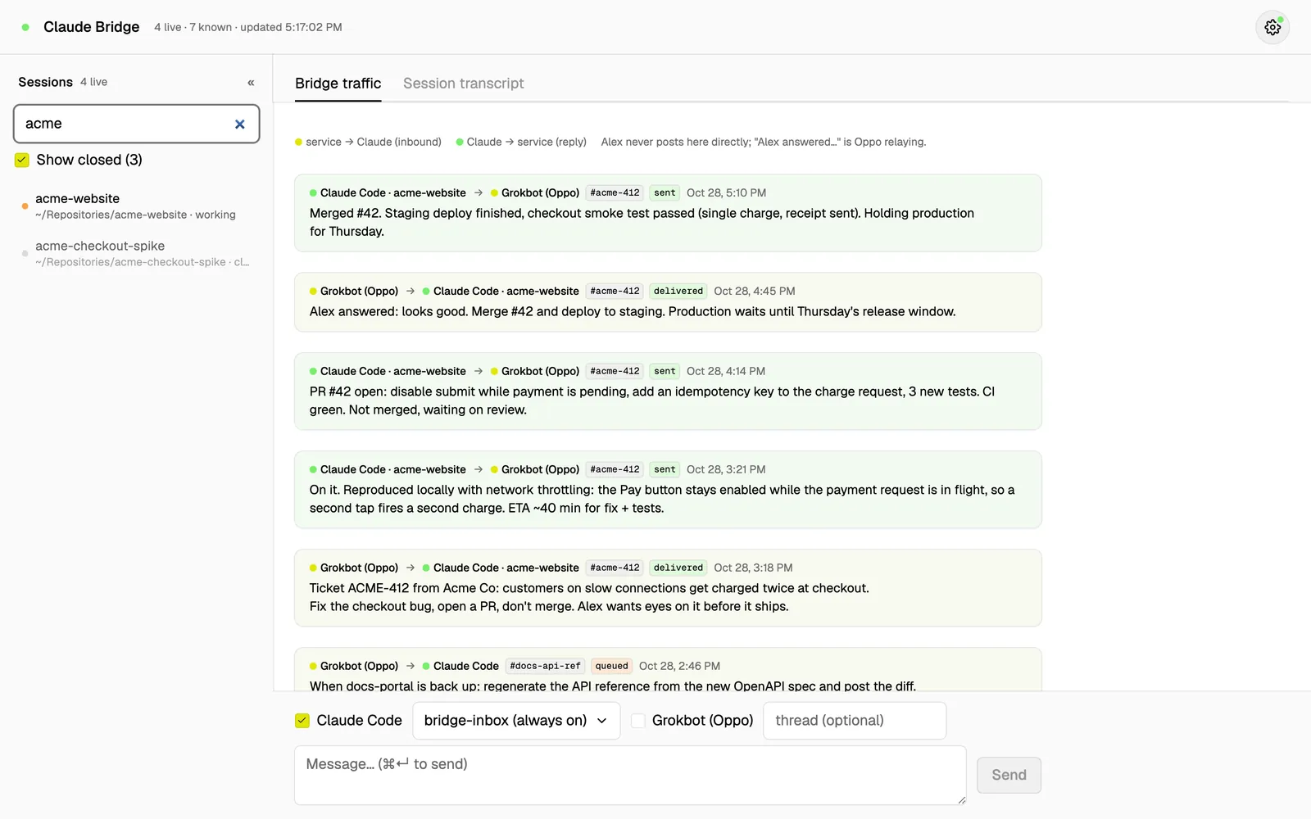Collapse the Sessions sidebar with the chevron
This screenshot has height=819, width=1311.
coord(251,83)
